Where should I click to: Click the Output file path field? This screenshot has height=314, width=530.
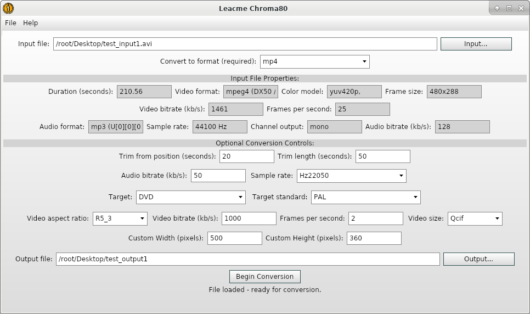(247, 259)
